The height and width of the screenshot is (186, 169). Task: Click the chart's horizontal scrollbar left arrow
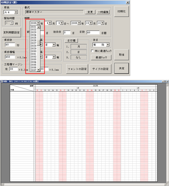point(3,184)
